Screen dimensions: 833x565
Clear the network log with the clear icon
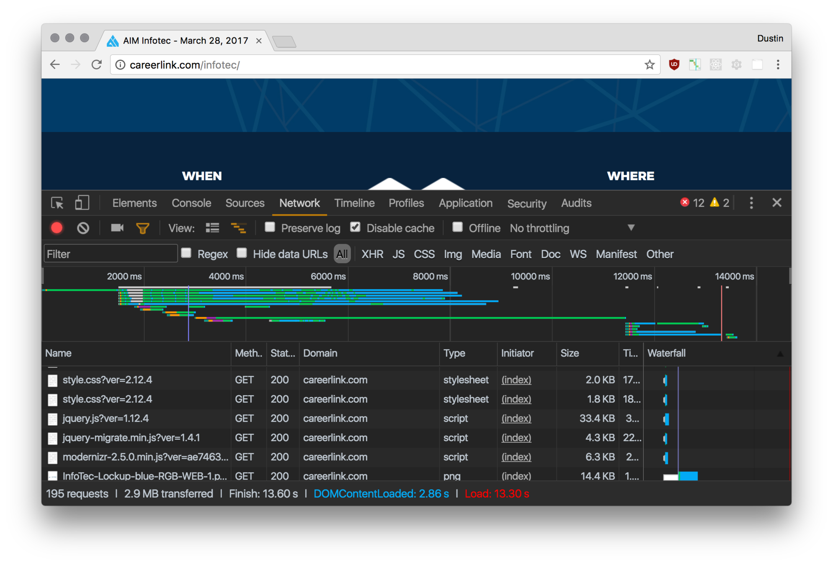[x=83, y=228]
